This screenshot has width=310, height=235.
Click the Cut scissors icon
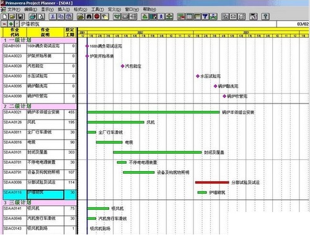tap(53, 17)
